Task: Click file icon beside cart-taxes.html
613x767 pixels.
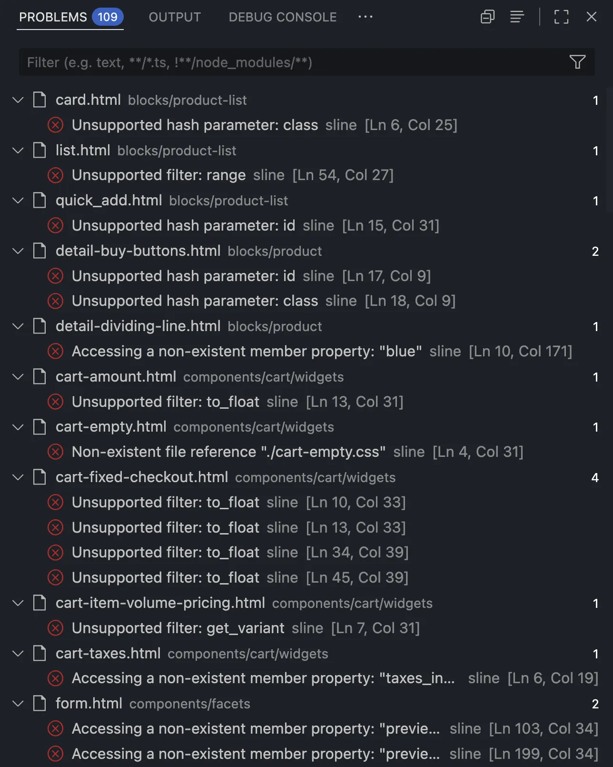Action: (x=40, y=653)
